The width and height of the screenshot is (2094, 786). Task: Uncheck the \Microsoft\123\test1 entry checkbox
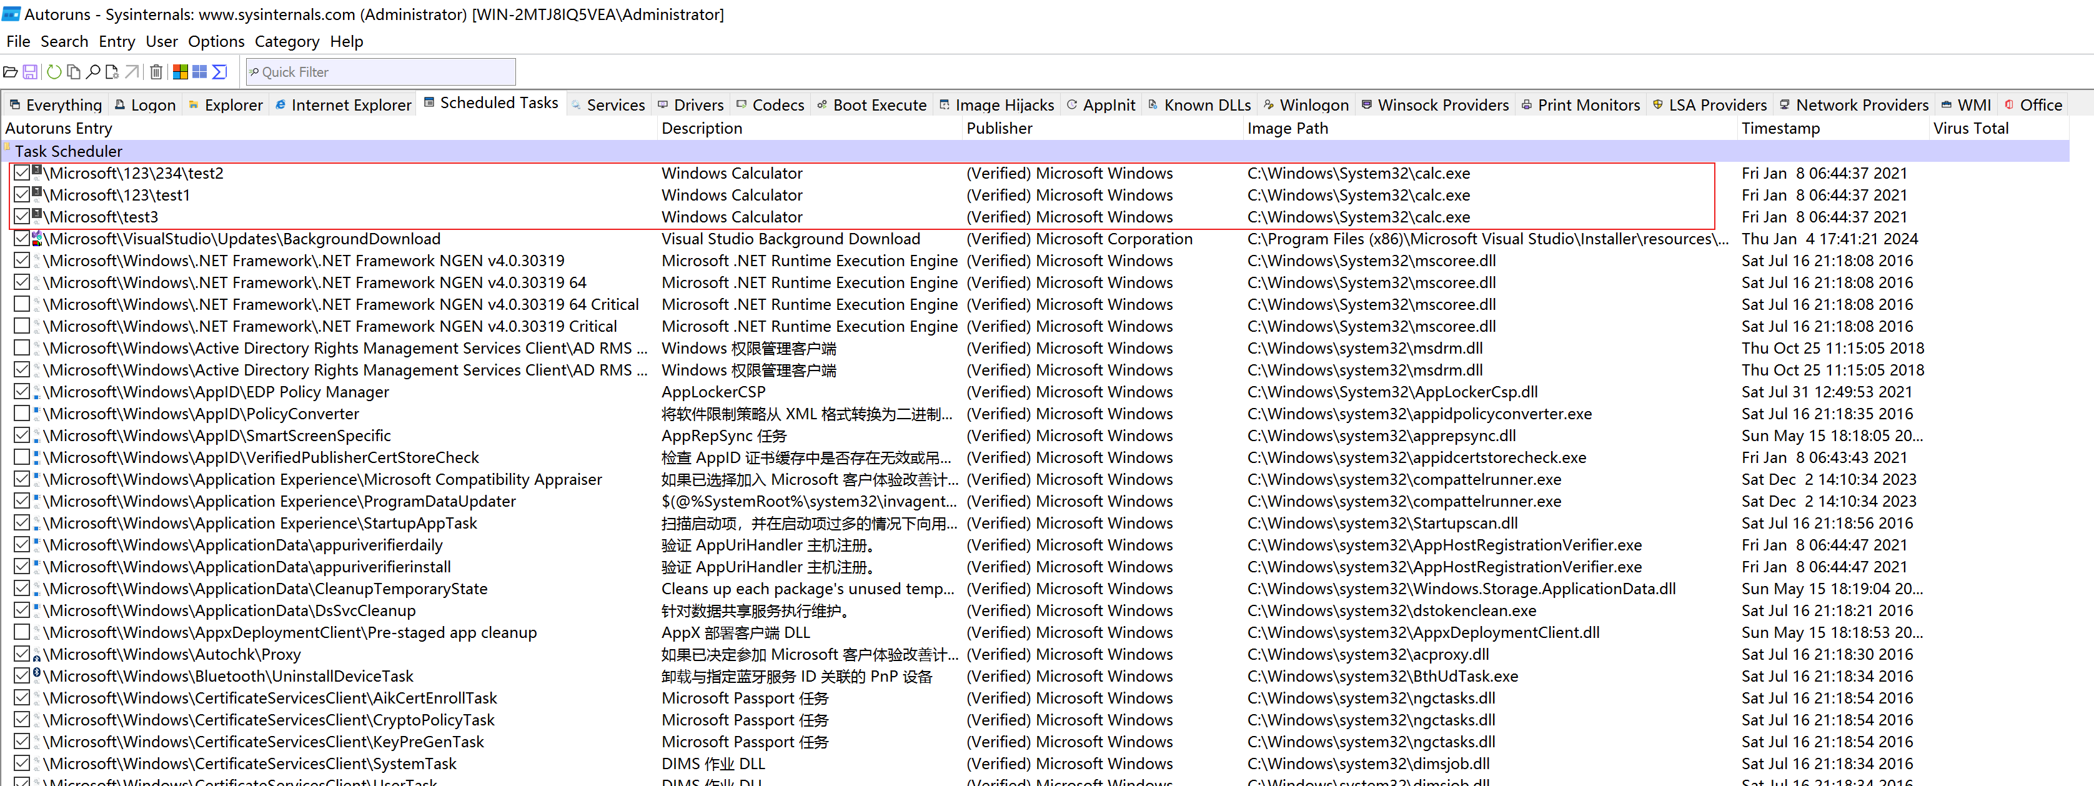pos(22,194)
